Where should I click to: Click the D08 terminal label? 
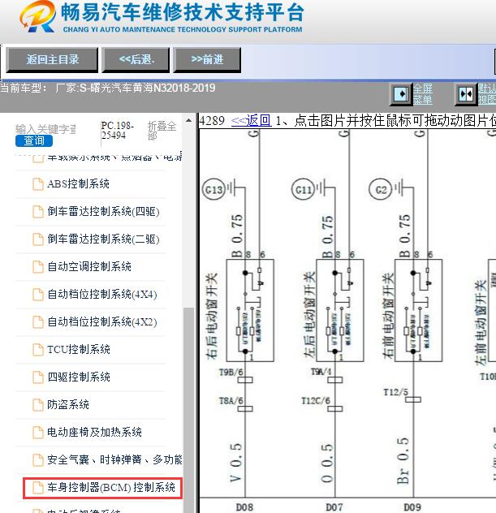click(244, 507)
